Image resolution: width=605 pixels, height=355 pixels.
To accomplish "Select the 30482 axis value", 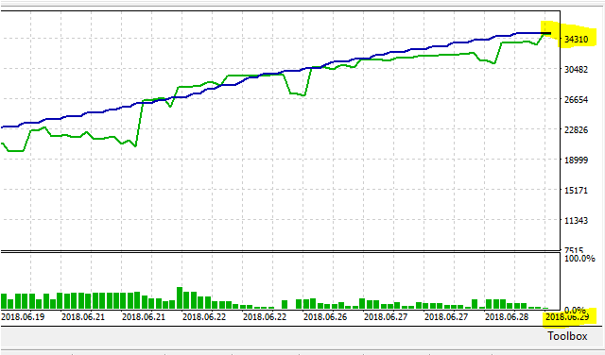I will coord(577,69).
